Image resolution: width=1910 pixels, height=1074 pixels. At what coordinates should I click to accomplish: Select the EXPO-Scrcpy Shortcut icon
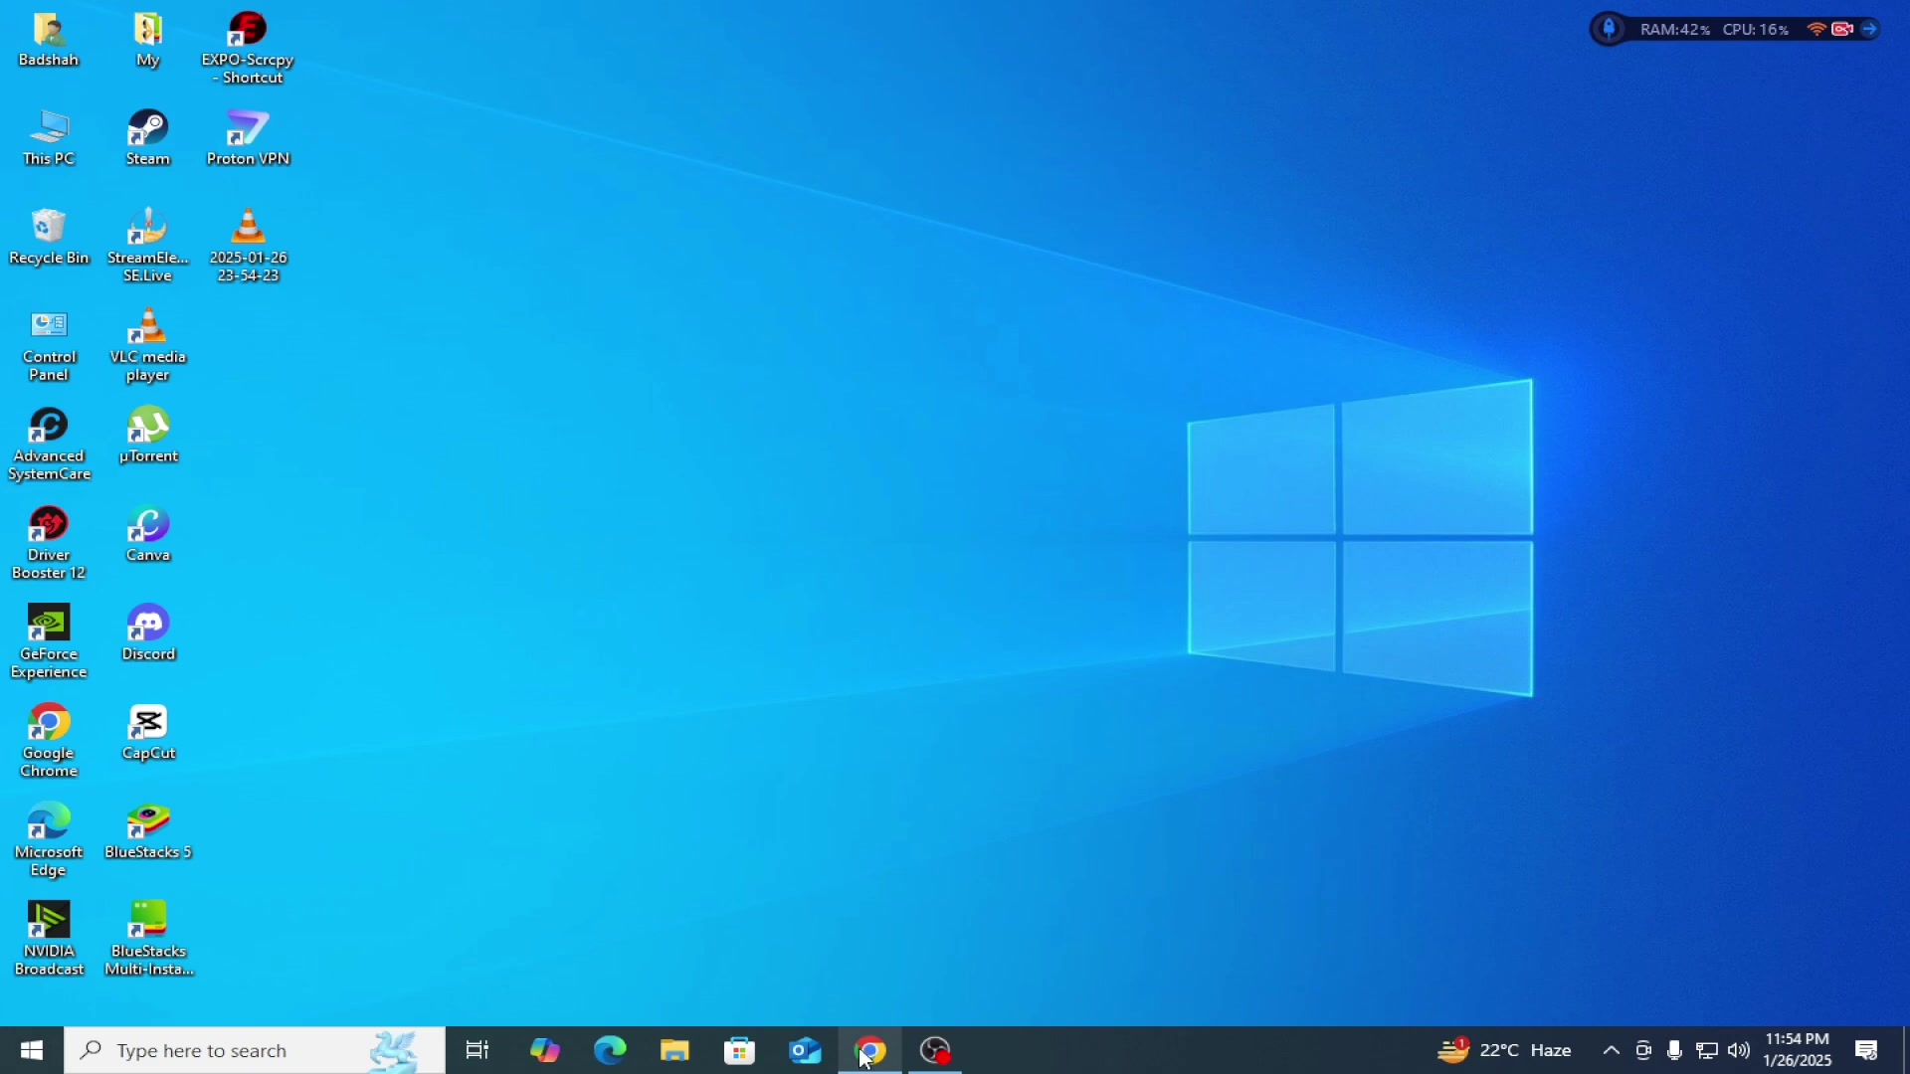(248, 49)
